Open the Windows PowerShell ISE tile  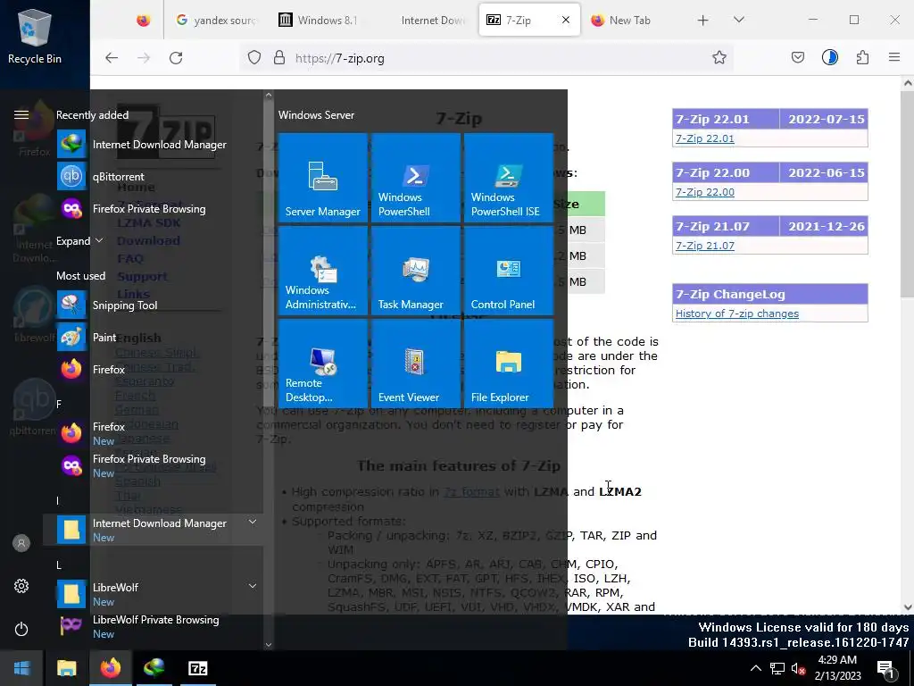tap(508, 178)
